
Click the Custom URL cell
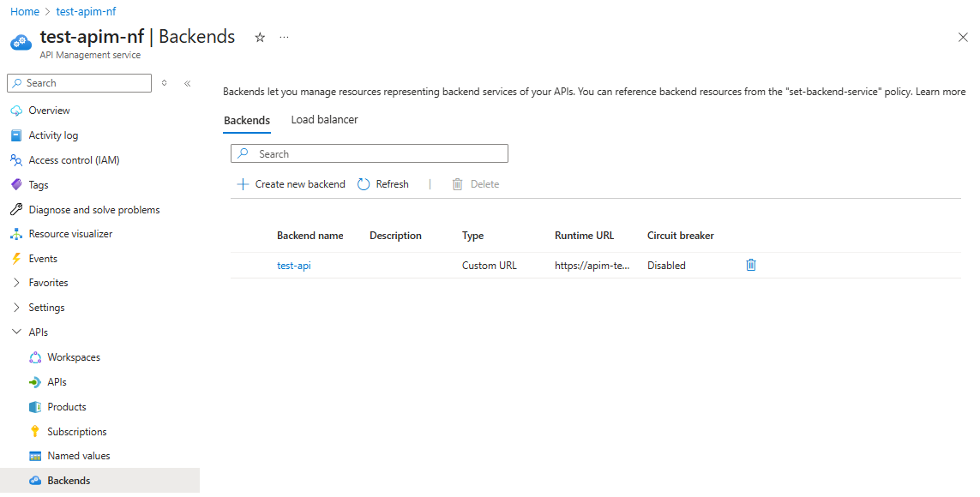(490, 266)
